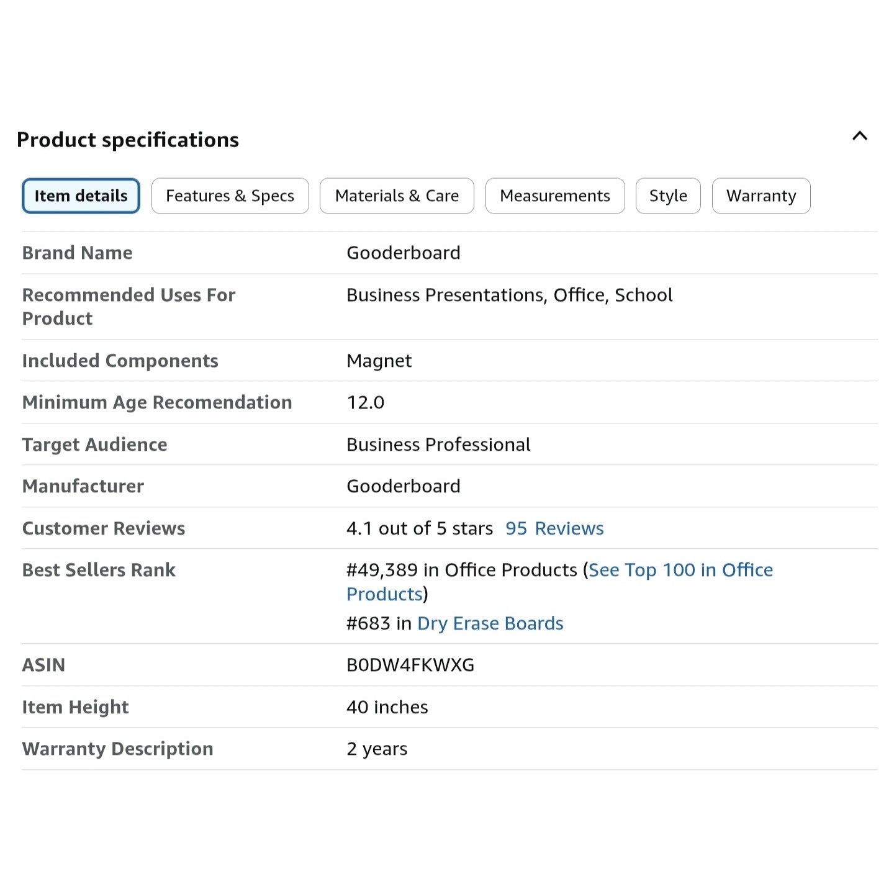Show the Measurements tab
894x894 pixels.
tap(554, 196)
